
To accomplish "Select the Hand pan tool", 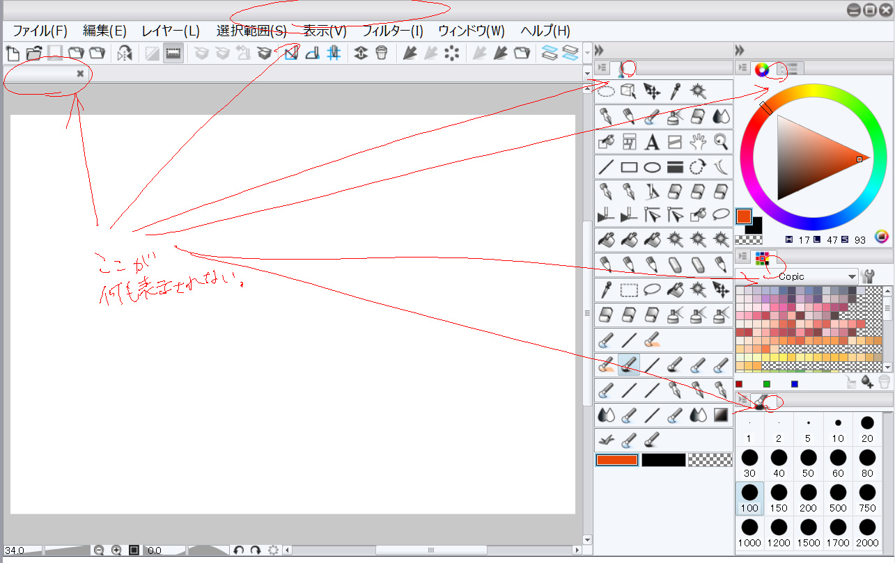I will click(x=698, y=142).
